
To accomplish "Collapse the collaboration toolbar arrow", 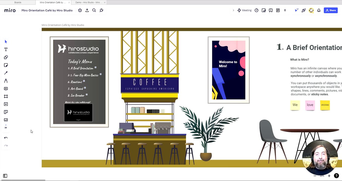I will pos(233,10).
